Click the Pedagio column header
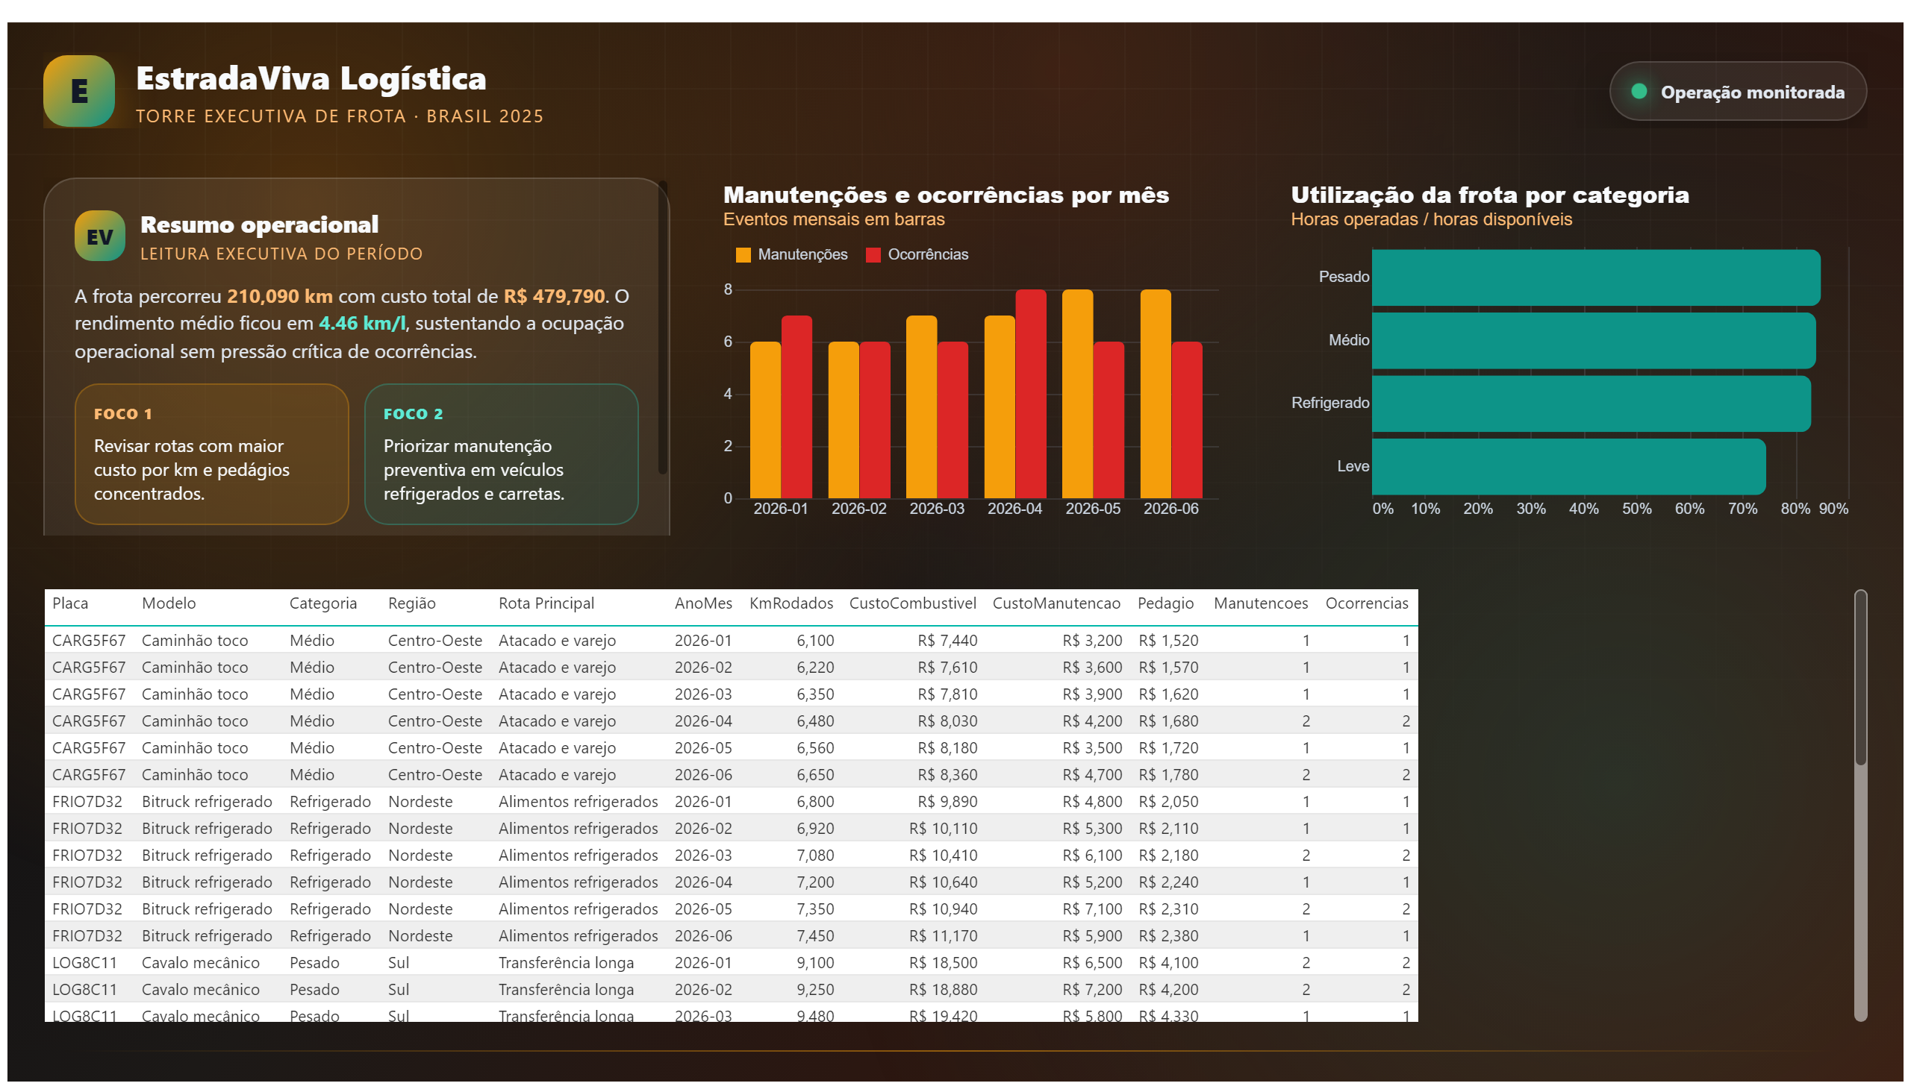Viewport: 1911px width, 1089px height. click(x=1165, y=603)
